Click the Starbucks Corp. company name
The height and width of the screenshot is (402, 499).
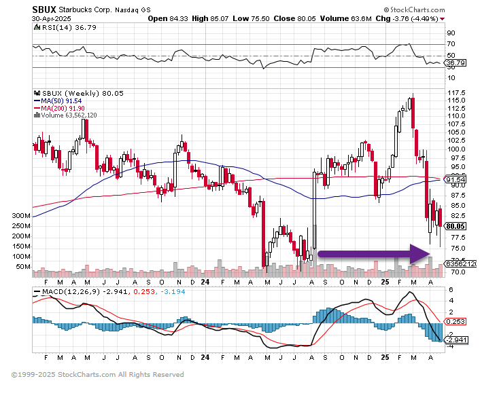pos(85,10)
